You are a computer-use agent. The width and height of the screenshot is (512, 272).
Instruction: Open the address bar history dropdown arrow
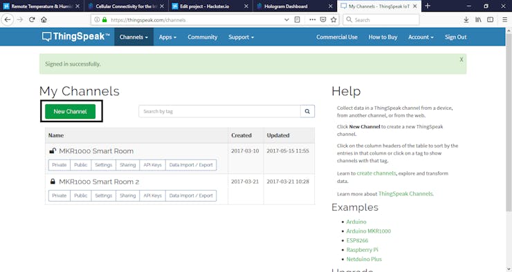pos(286,19)
